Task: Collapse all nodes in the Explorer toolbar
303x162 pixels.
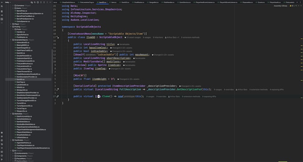Action: point(44,2)
